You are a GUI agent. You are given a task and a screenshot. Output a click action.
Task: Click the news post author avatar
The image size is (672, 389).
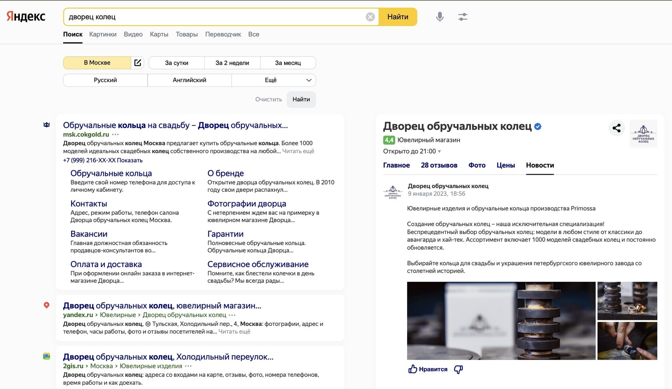393,192
